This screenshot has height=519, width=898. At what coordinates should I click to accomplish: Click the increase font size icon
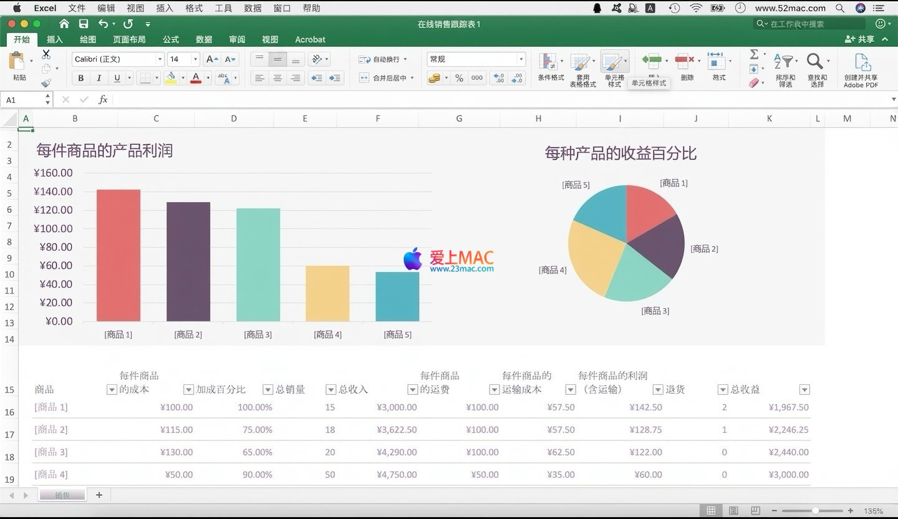212,59
